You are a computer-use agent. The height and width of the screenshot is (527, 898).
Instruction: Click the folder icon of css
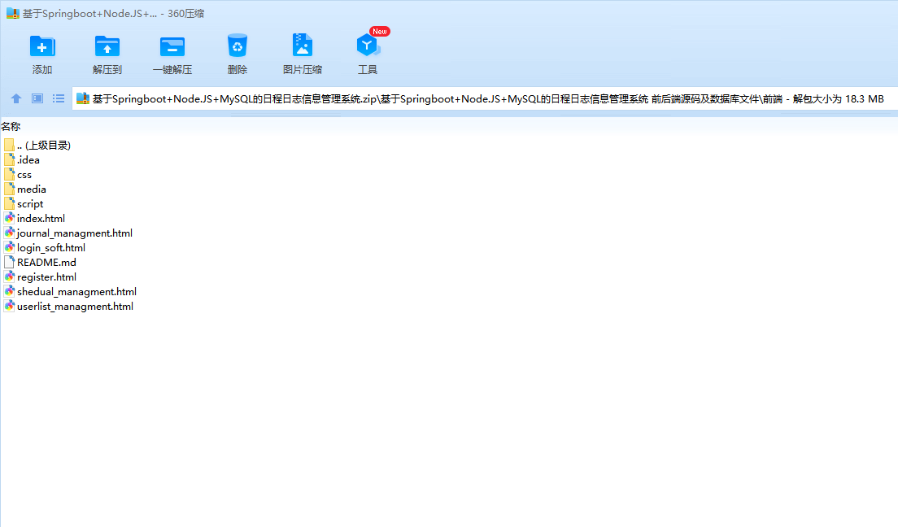[x=9, y=175]
